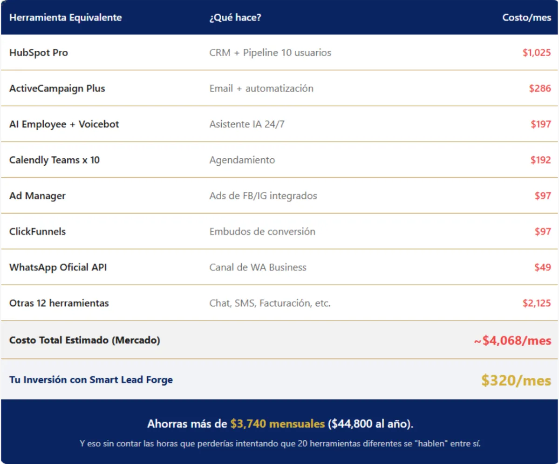Select the Ad Manager tool name
The height and width of the screenshot is (464, 559).
pos(37,196)
